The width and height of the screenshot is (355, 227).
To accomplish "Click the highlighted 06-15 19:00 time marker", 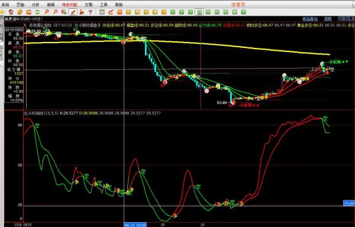I will (x=135, y=225).
